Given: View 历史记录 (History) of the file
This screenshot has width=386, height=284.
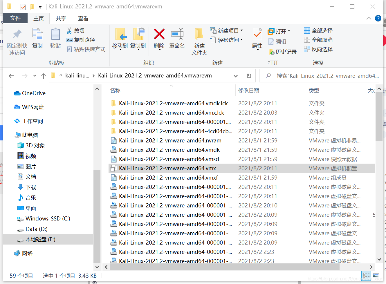Looking at the screenshot, I should pos(283,52).
